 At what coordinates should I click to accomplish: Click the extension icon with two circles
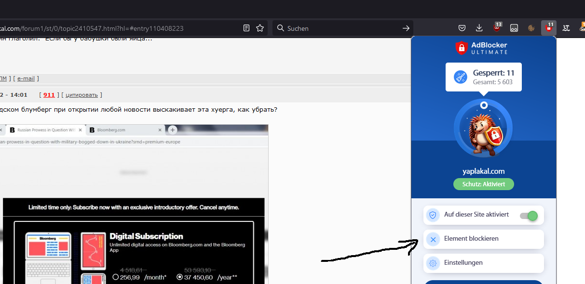pos(514,28)
